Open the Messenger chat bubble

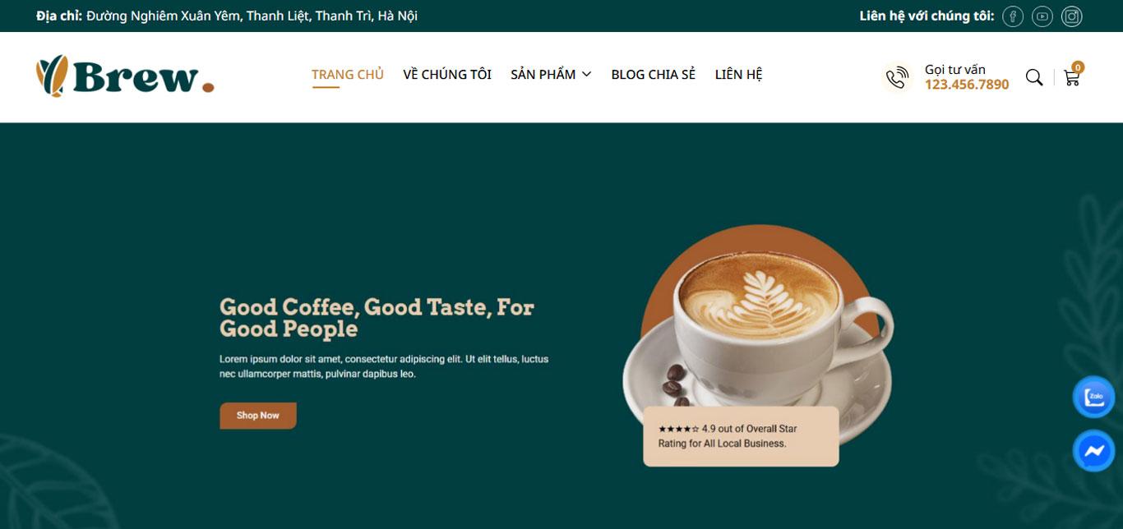tap(1093, 450)
